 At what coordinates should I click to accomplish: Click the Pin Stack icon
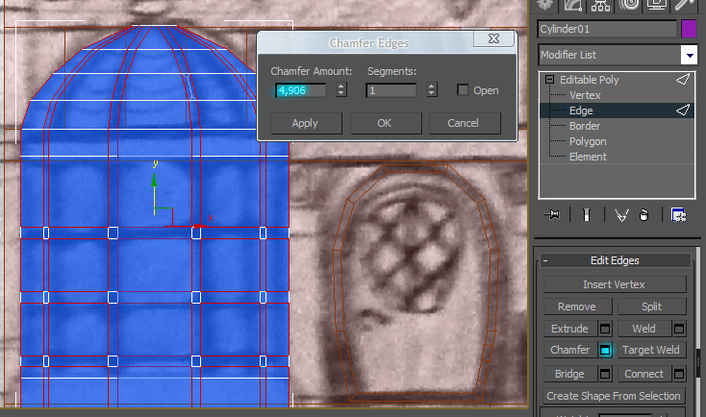point(552,215)
